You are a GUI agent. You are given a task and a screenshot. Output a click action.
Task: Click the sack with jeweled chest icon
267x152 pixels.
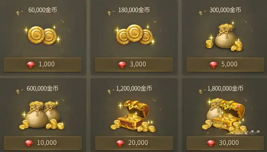tap(225, 116)
